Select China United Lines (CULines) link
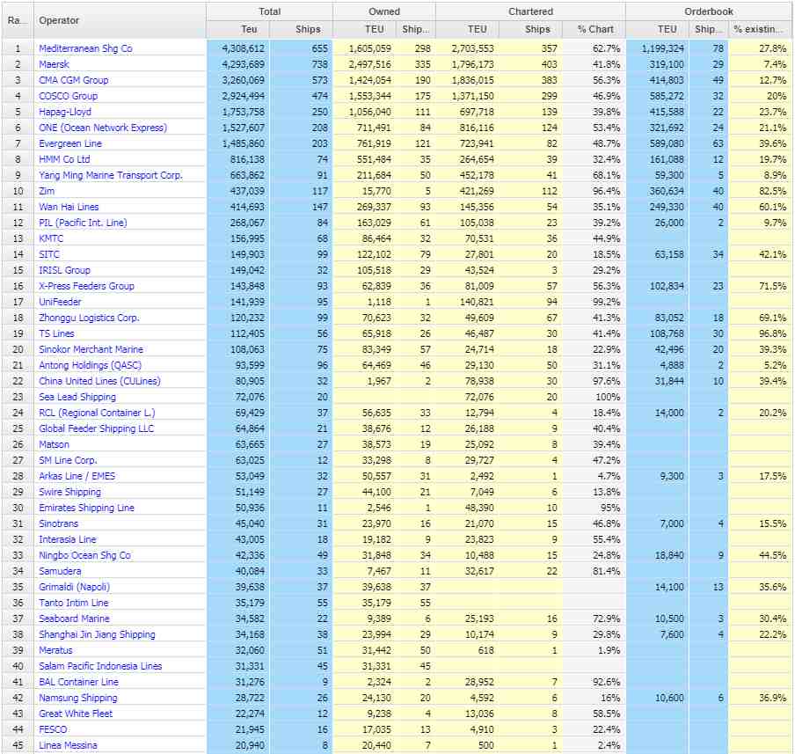Image resolution: width=795 pixels, height=754 pixels. (x=99, y=381)
